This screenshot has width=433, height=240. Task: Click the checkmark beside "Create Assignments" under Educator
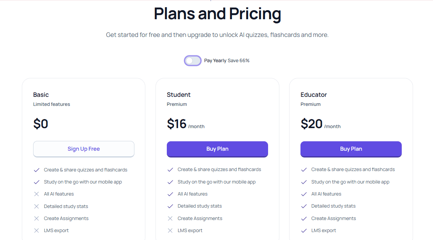pyautogui.click(x=304, y=218)
